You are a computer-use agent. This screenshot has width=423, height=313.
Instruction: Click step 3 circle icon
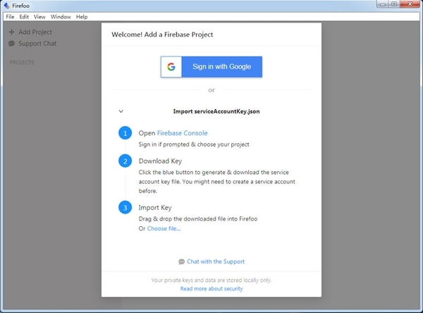click(x=125, y=207)
